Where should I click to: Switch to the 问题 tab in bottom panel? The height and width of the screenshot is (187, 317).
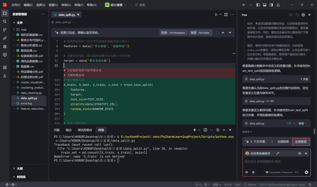[x=57, y=130]
